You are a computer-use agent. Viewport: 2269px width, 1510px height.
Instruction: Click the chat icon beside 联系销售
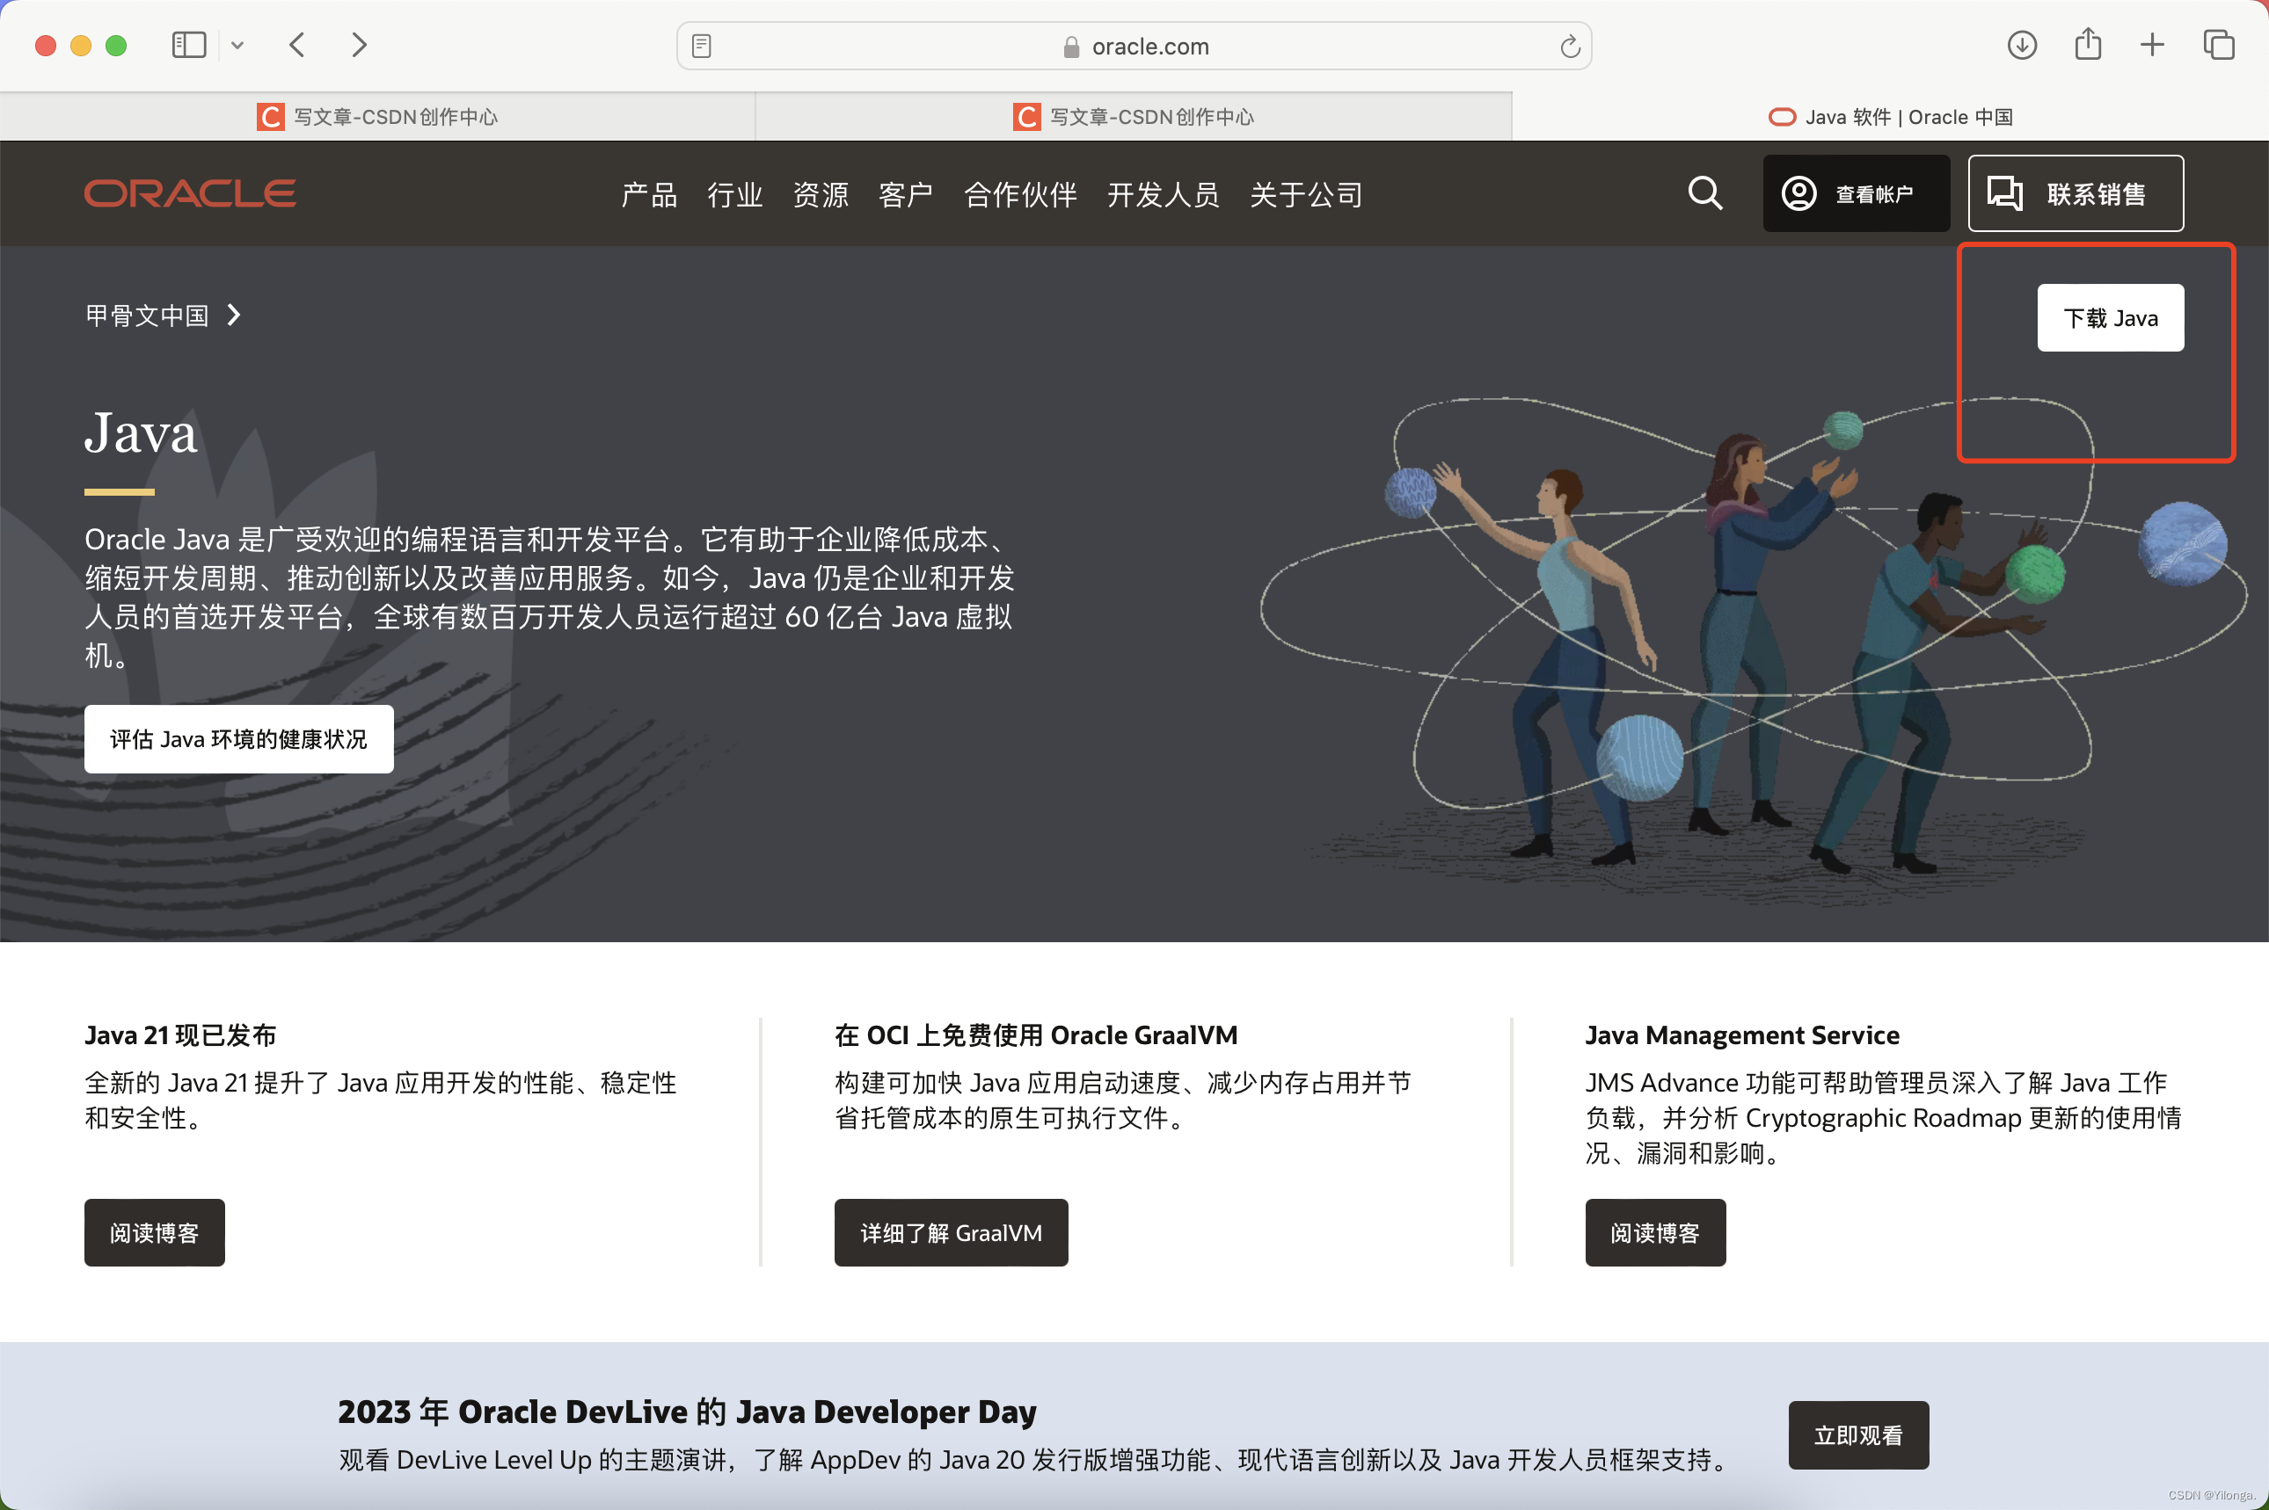coord(2005,192)
